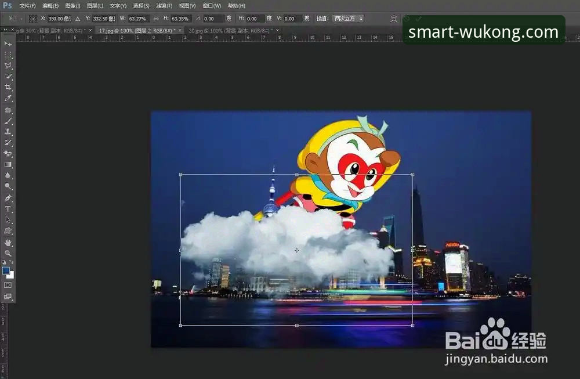
Task: Select the Polygonal Lasso tool
Action: 8,66
